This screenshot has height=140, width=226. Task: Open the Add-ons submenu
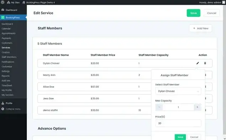[x=6, y=81]
